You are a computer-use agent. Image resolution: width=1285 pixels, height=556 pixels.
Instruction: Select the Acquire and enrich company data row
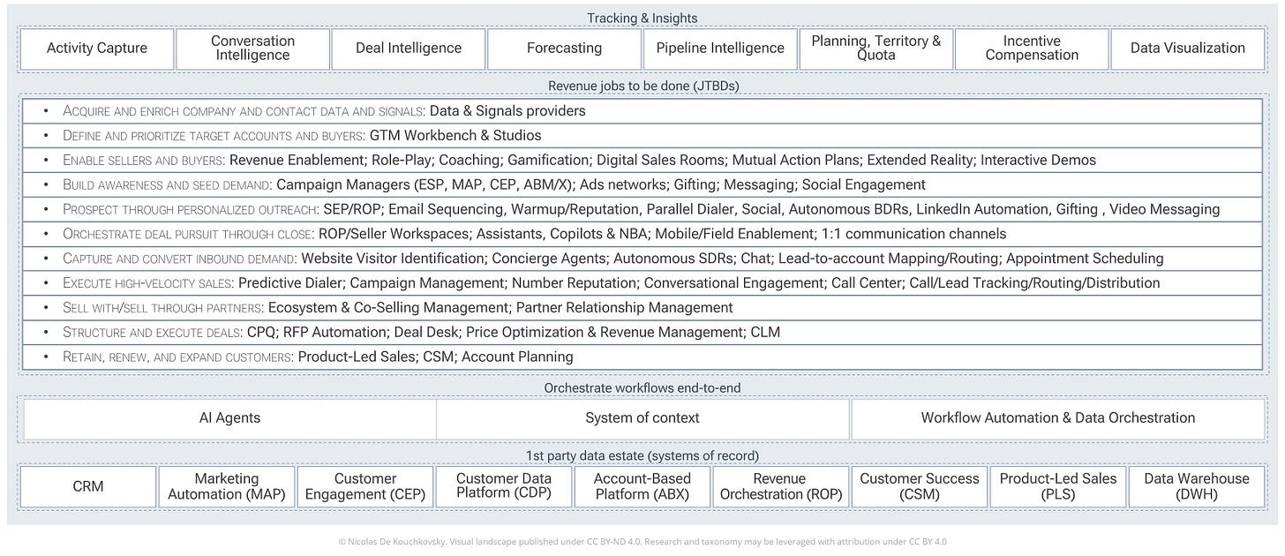pyautogui.click(x=642, y=111)
